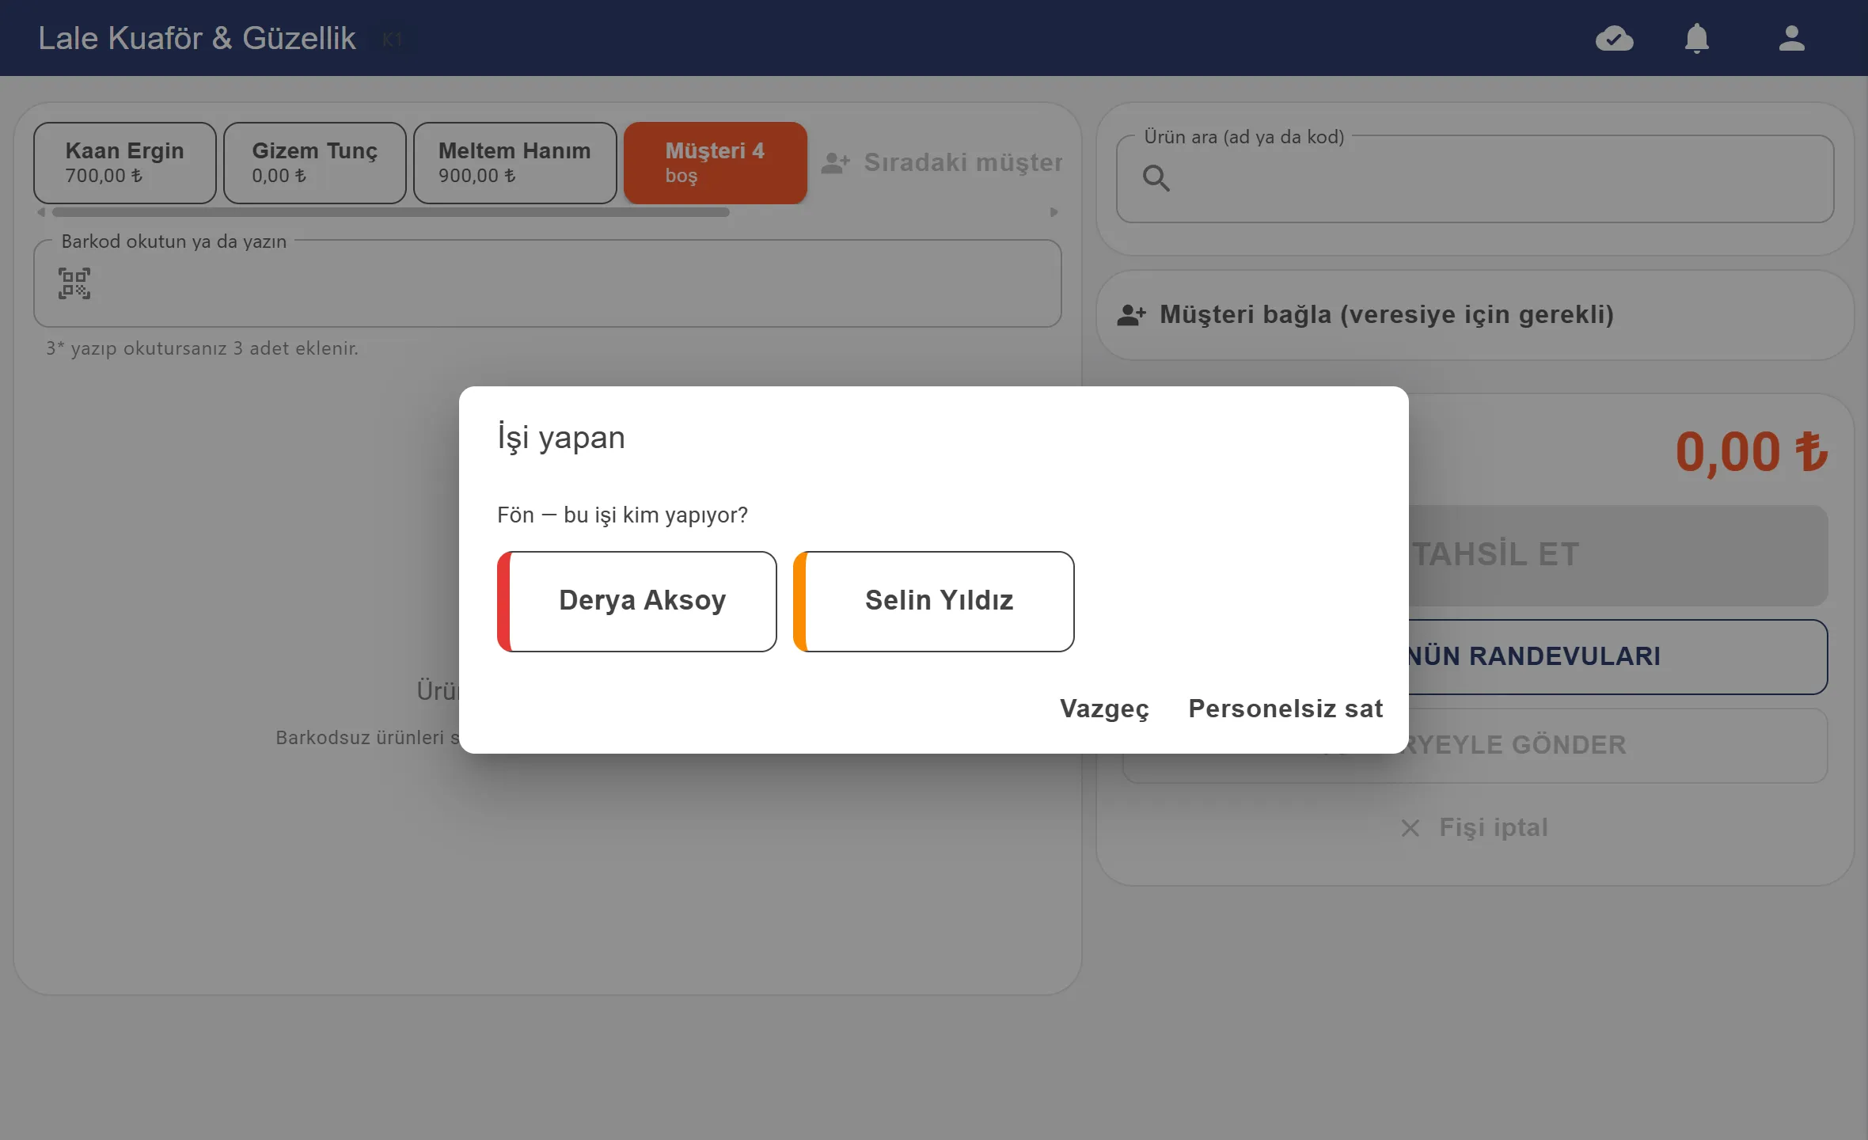Click the X icon next to Fişi iptal

1410,828
